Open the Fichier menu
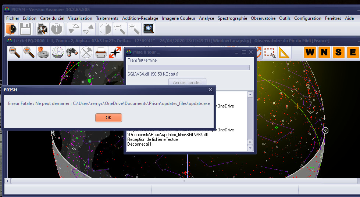Viewport: 360px width, 197px height. point(13,18)
